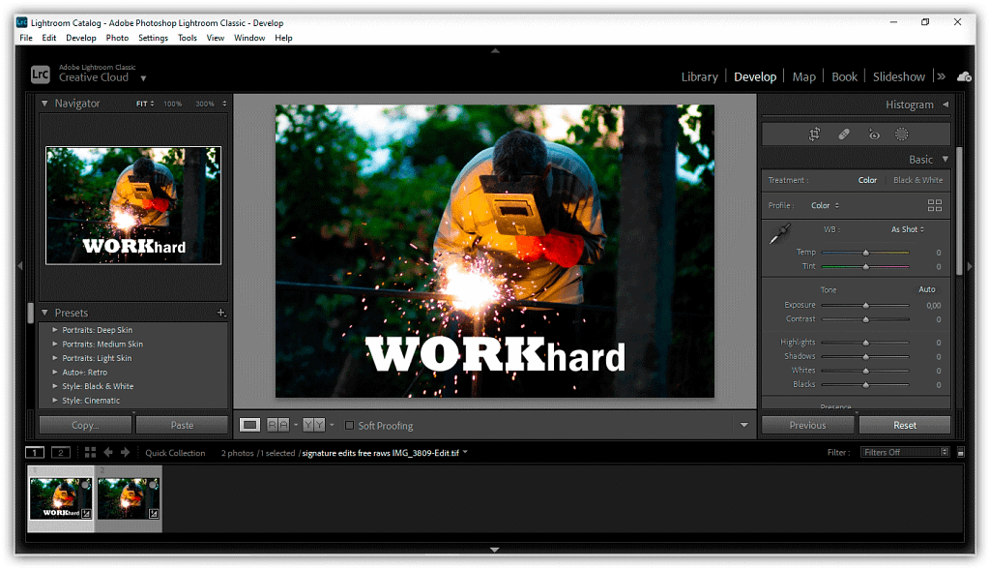Viewport: 990px width, 570px height.
Task: Click Auto tone button
Action: [927, 289]
